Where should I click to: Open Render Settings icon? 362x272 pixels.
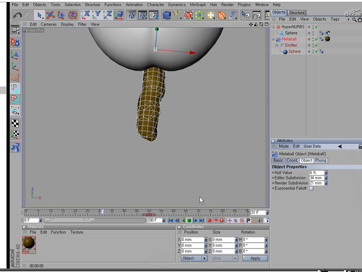point(153,15)
